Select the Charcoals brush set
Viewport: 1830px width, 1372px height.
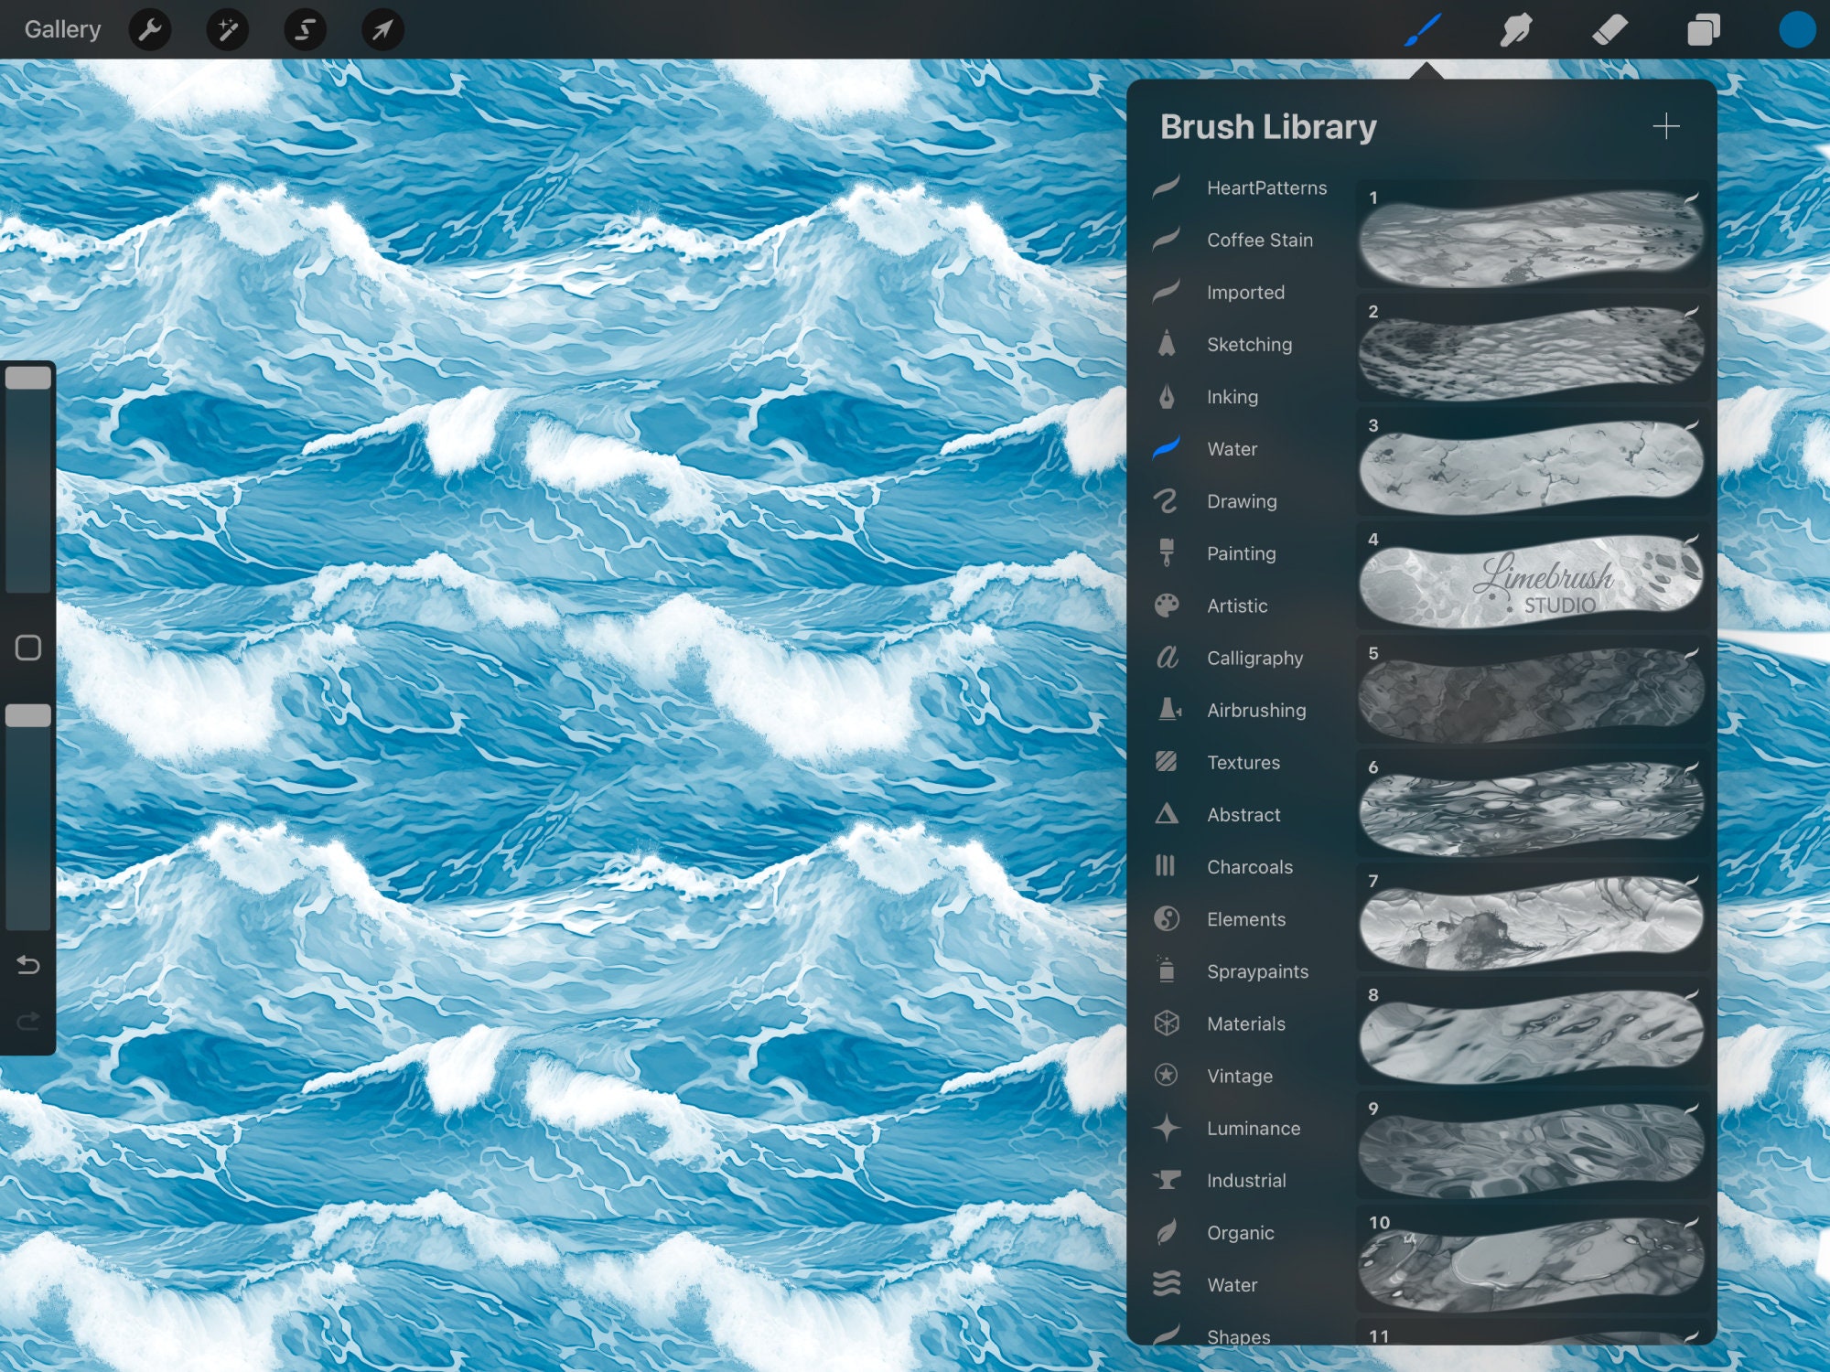pos(1249,867)
